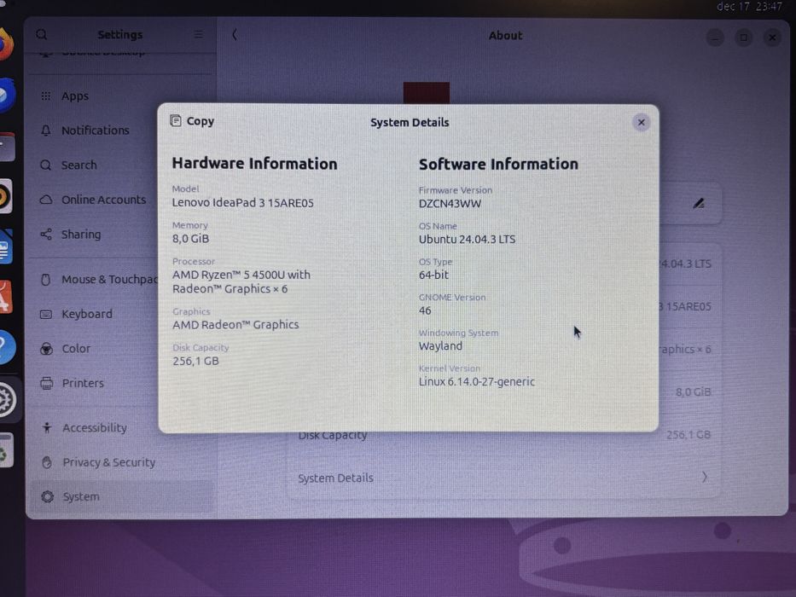Click the GNOME Version value 46
Image resolution: width=796 pixels, height=597 pixels.
point(425,310)
